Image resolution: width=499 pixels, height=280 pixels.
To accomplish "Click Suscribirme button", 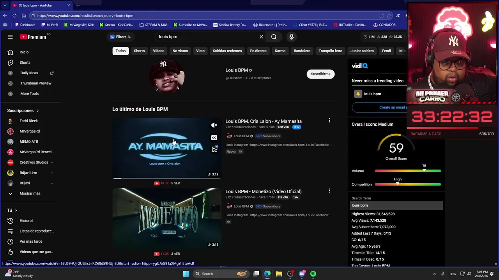I will pyautogui.click(x=320, y=74).
